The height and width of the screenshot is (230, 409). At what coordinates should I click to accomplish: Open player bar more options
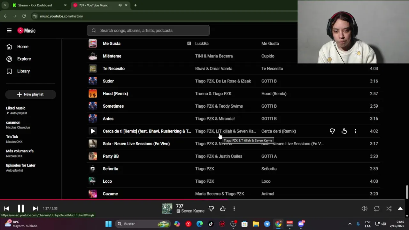pos(234,208)
